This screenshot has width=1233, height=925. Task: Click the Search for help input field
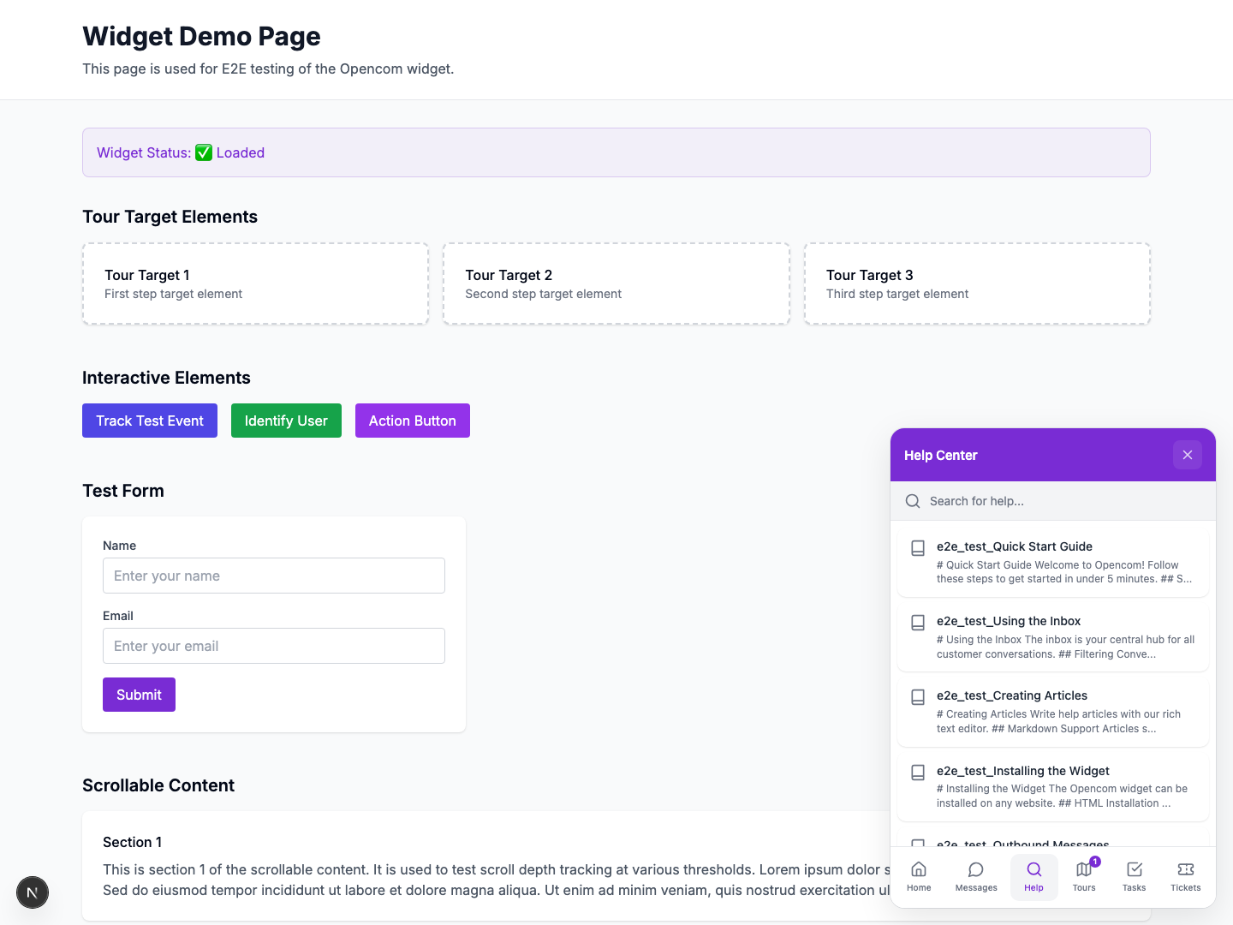pyautogui.click(x=1027, y=500)
